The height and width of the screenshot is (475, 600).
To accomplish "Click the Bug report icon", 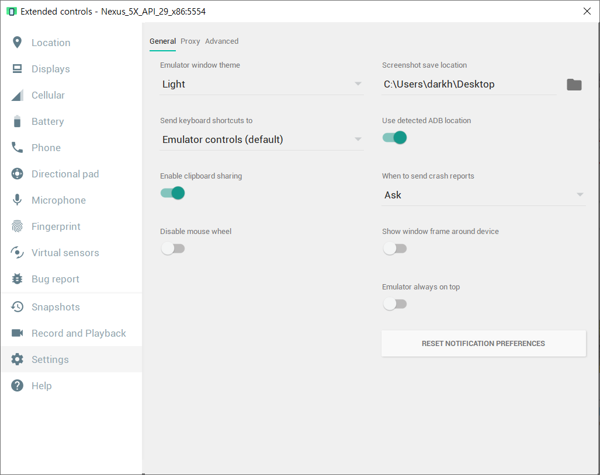I will pos(17,279).
